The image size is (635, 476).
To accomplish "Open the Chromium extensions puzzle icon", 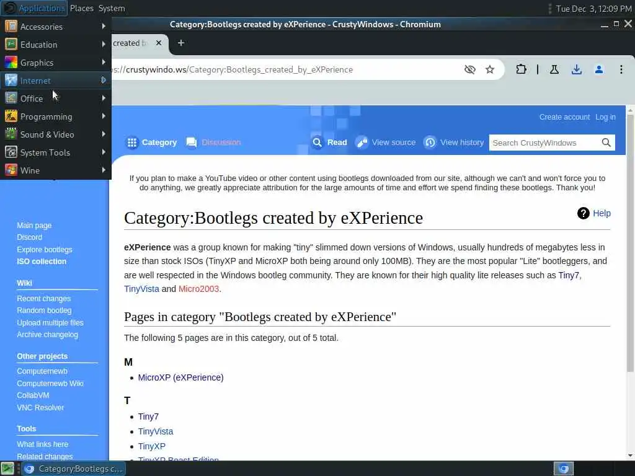I will (x=521, y=69).
